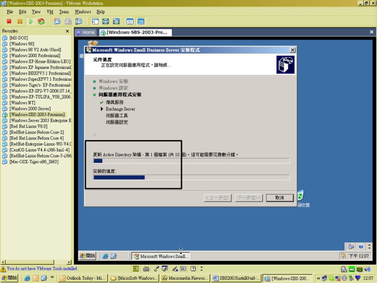This screenshot has width=377, height=283.
Task: Click the host 開始 Start button
Action: click(x=9, y=278)
